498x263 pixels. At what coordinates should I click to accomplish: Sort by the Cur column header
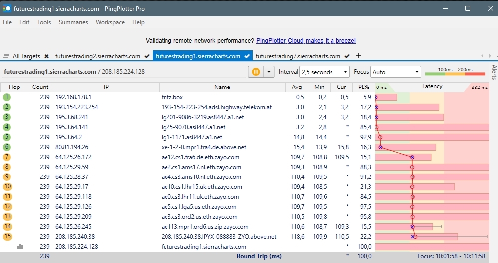[x=341, y=87]
